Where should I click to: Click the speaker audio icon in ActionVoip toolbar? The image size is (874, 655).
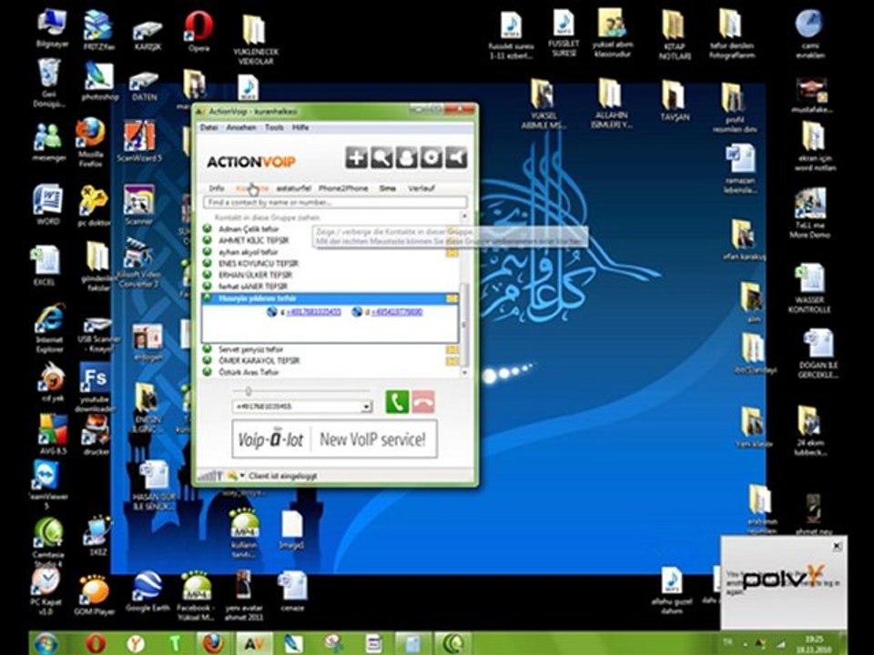456,157
